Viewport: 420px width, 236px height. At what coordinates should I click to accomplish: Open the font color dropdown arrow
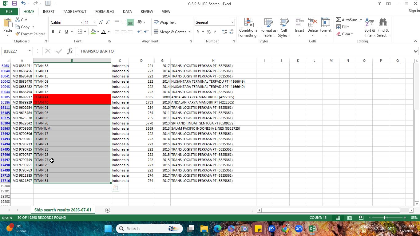point(109,32)
